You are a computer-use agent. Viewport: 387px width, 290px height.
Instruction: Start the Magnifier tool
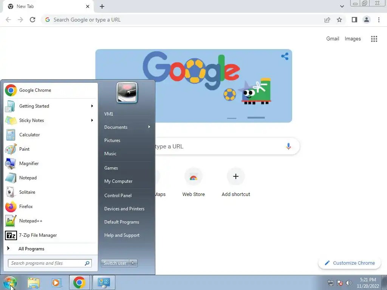(x=51, y=163)
